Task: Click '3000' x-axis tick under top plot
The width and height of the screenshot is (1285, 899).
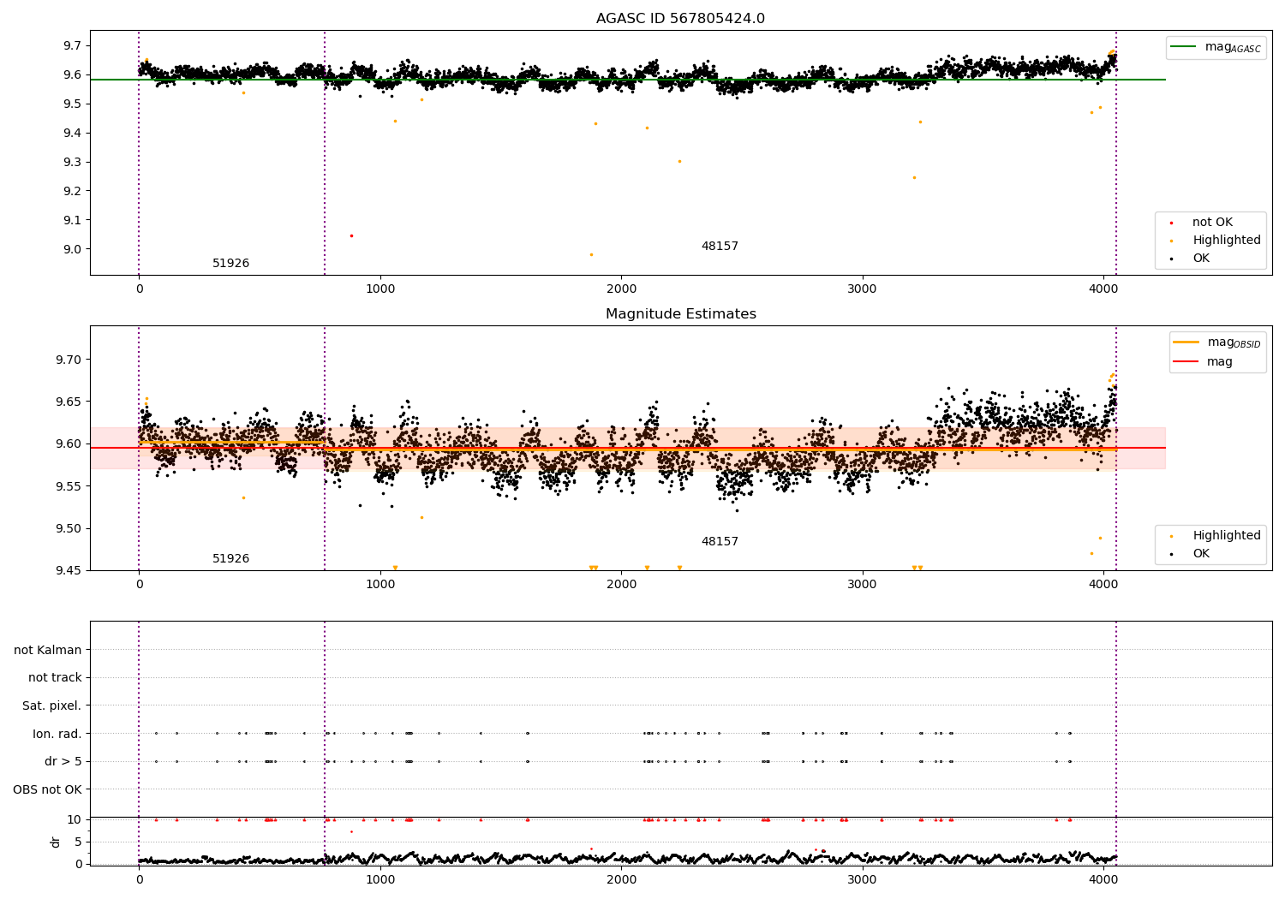Action: tap(862, 289)
